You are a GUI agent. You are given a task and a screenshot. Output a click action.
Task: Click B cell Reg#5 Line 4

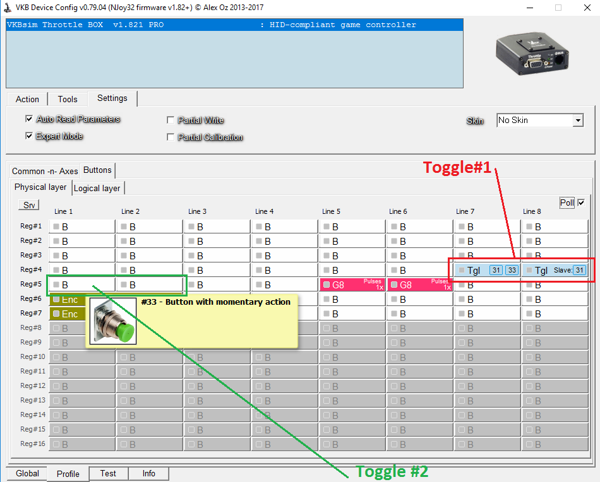285,285
